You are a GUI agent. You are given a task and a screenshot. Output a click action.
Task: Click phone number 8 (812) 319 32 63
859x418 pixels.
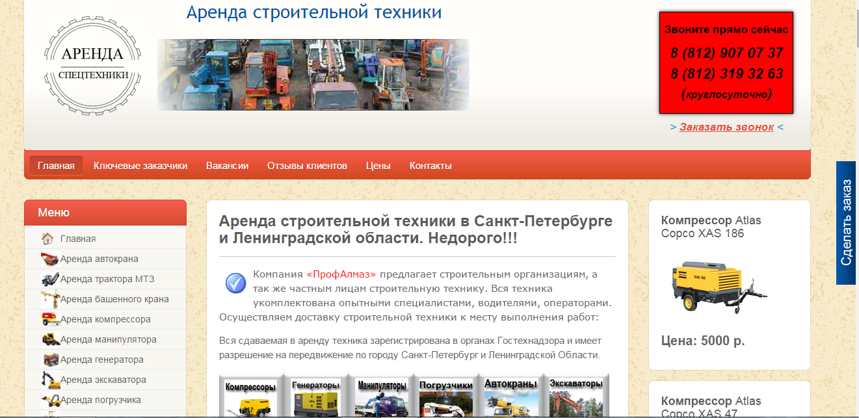click(x=727, y=73)
